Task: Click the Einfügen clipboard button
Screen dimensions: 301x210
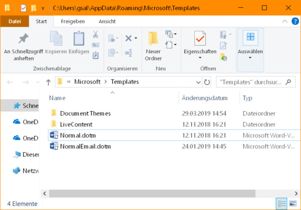Action: [79, 43]
